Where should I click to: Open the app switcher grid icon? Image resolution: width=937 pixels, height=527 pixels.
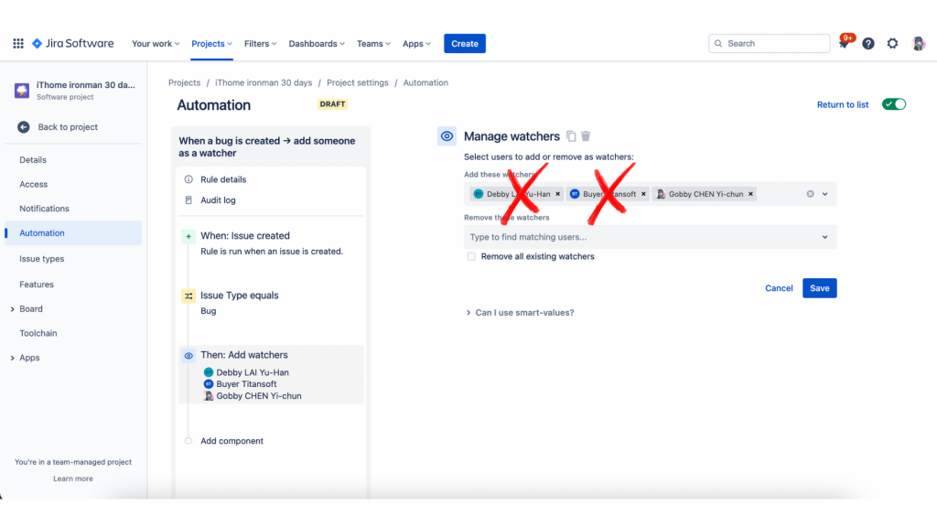18,44
